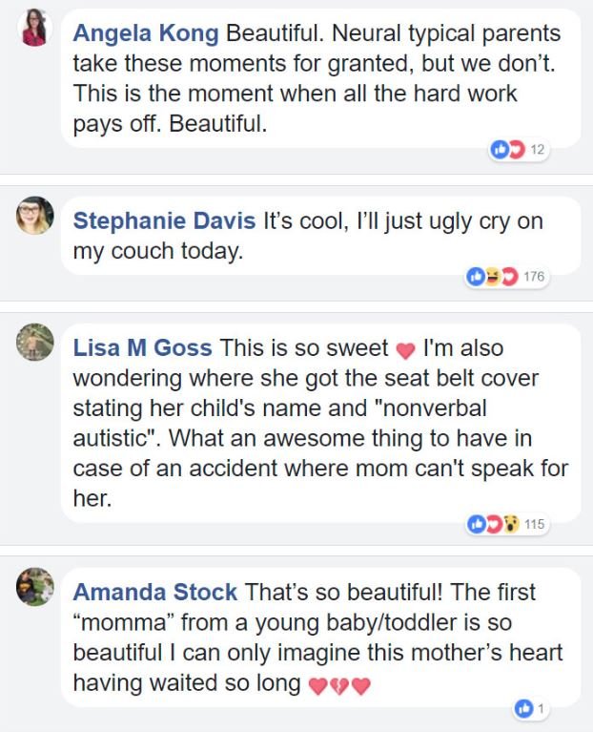
Task: Go to Amanda Stock's profile name
Action: (155, 592)
